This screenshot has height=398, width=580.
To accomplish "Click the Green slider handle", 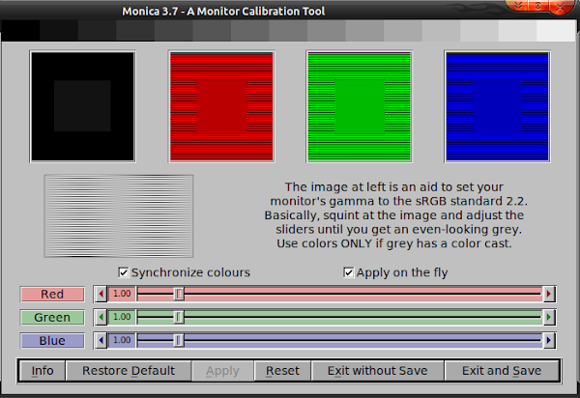I will (179, 317).
